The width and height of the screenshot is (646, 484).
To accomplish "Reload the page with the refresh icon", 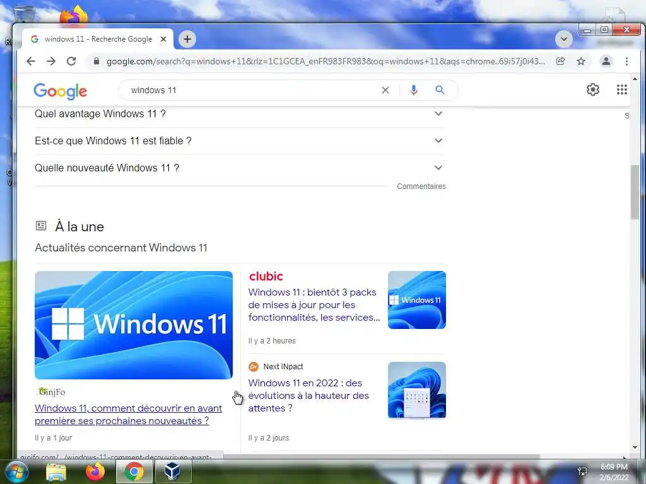I will pos(71,61).
